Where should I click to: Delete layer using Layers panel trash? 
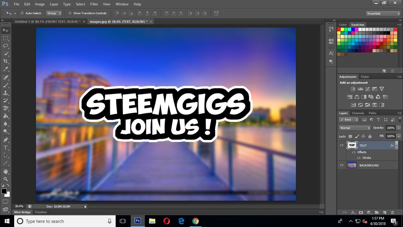tap(392, 213)
